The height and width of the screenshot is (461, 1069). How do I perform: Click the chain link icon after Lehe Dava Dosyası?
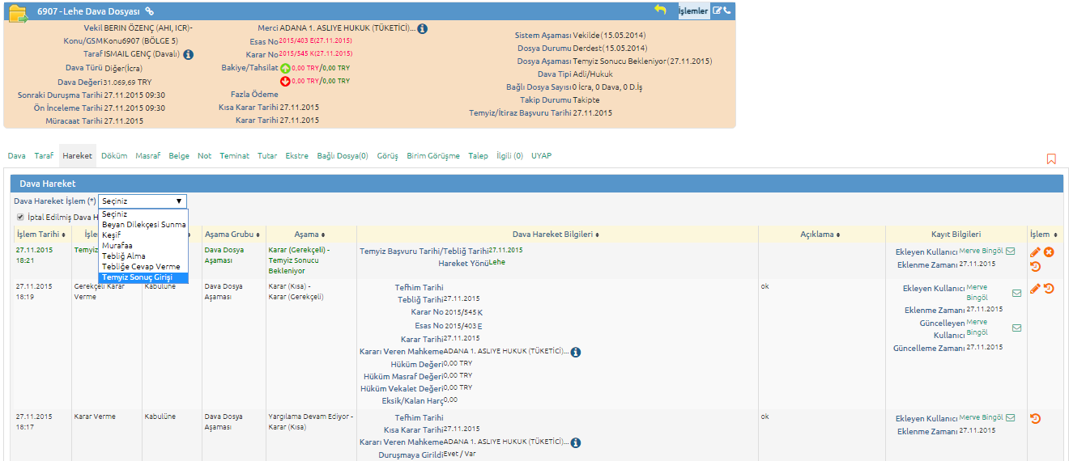pyautogui.click(x=150, y=11)
